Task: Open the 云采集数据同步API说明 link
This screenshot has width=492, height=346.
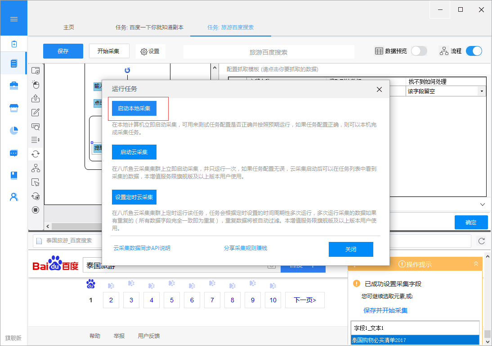Action: 142,248
